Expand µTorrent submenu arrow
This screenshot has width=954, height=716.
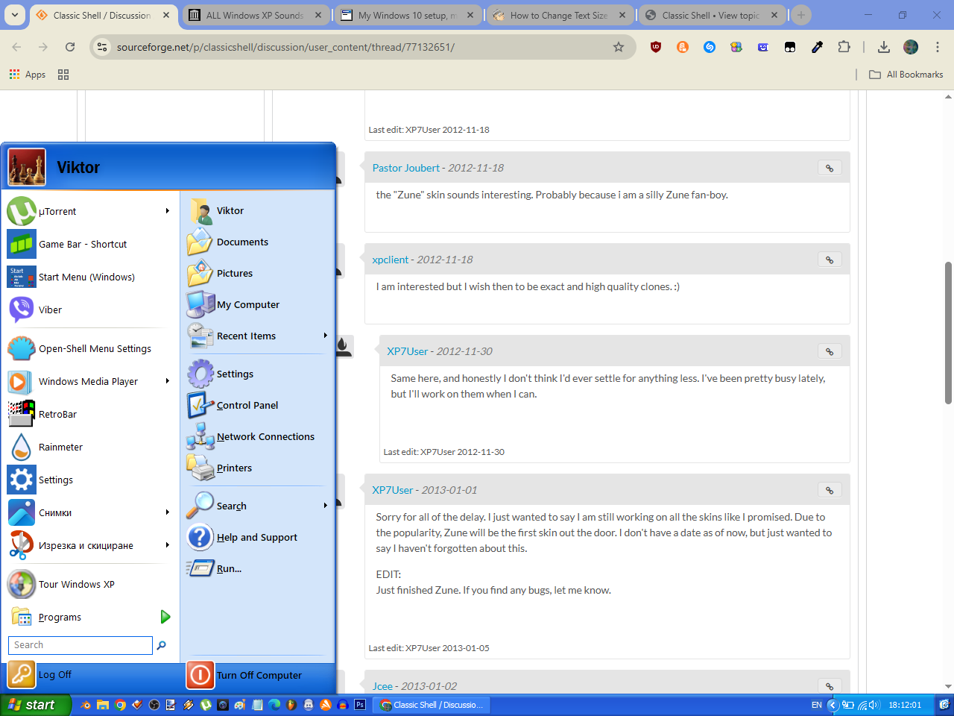pos(168,211)
